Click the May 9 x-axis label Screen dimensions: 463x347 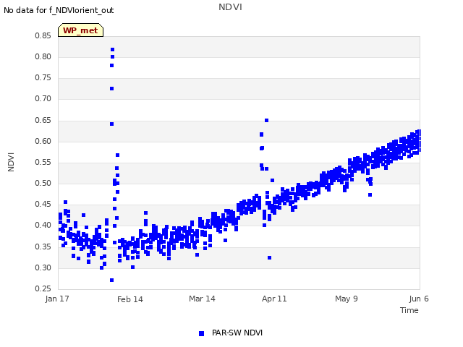pyautogui.click(x=347, y=299)
